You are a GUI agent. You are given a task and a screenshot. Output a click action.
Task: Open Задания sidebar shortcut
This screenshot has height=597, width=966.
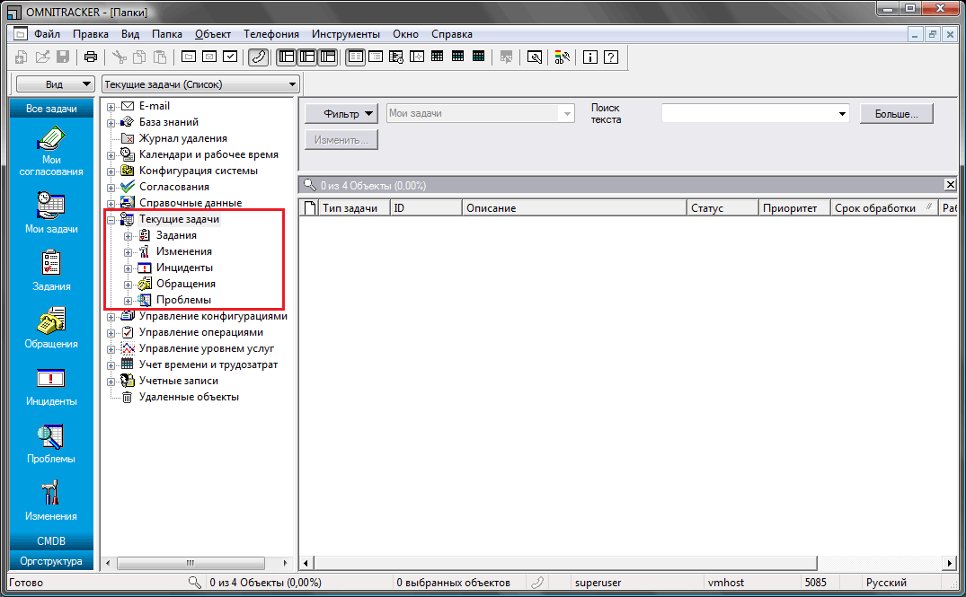pos(51,269)
